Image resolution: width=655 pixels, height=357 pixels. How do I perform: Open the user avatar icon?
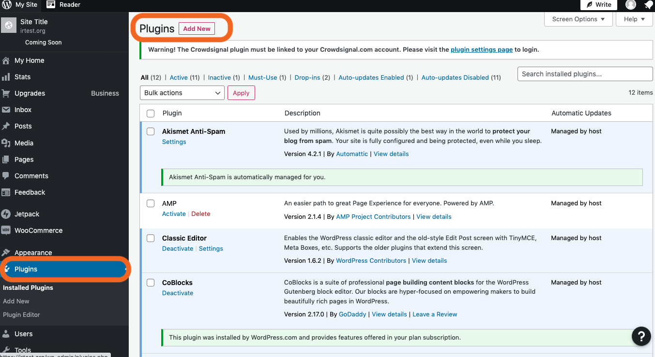tap(630, 5)
